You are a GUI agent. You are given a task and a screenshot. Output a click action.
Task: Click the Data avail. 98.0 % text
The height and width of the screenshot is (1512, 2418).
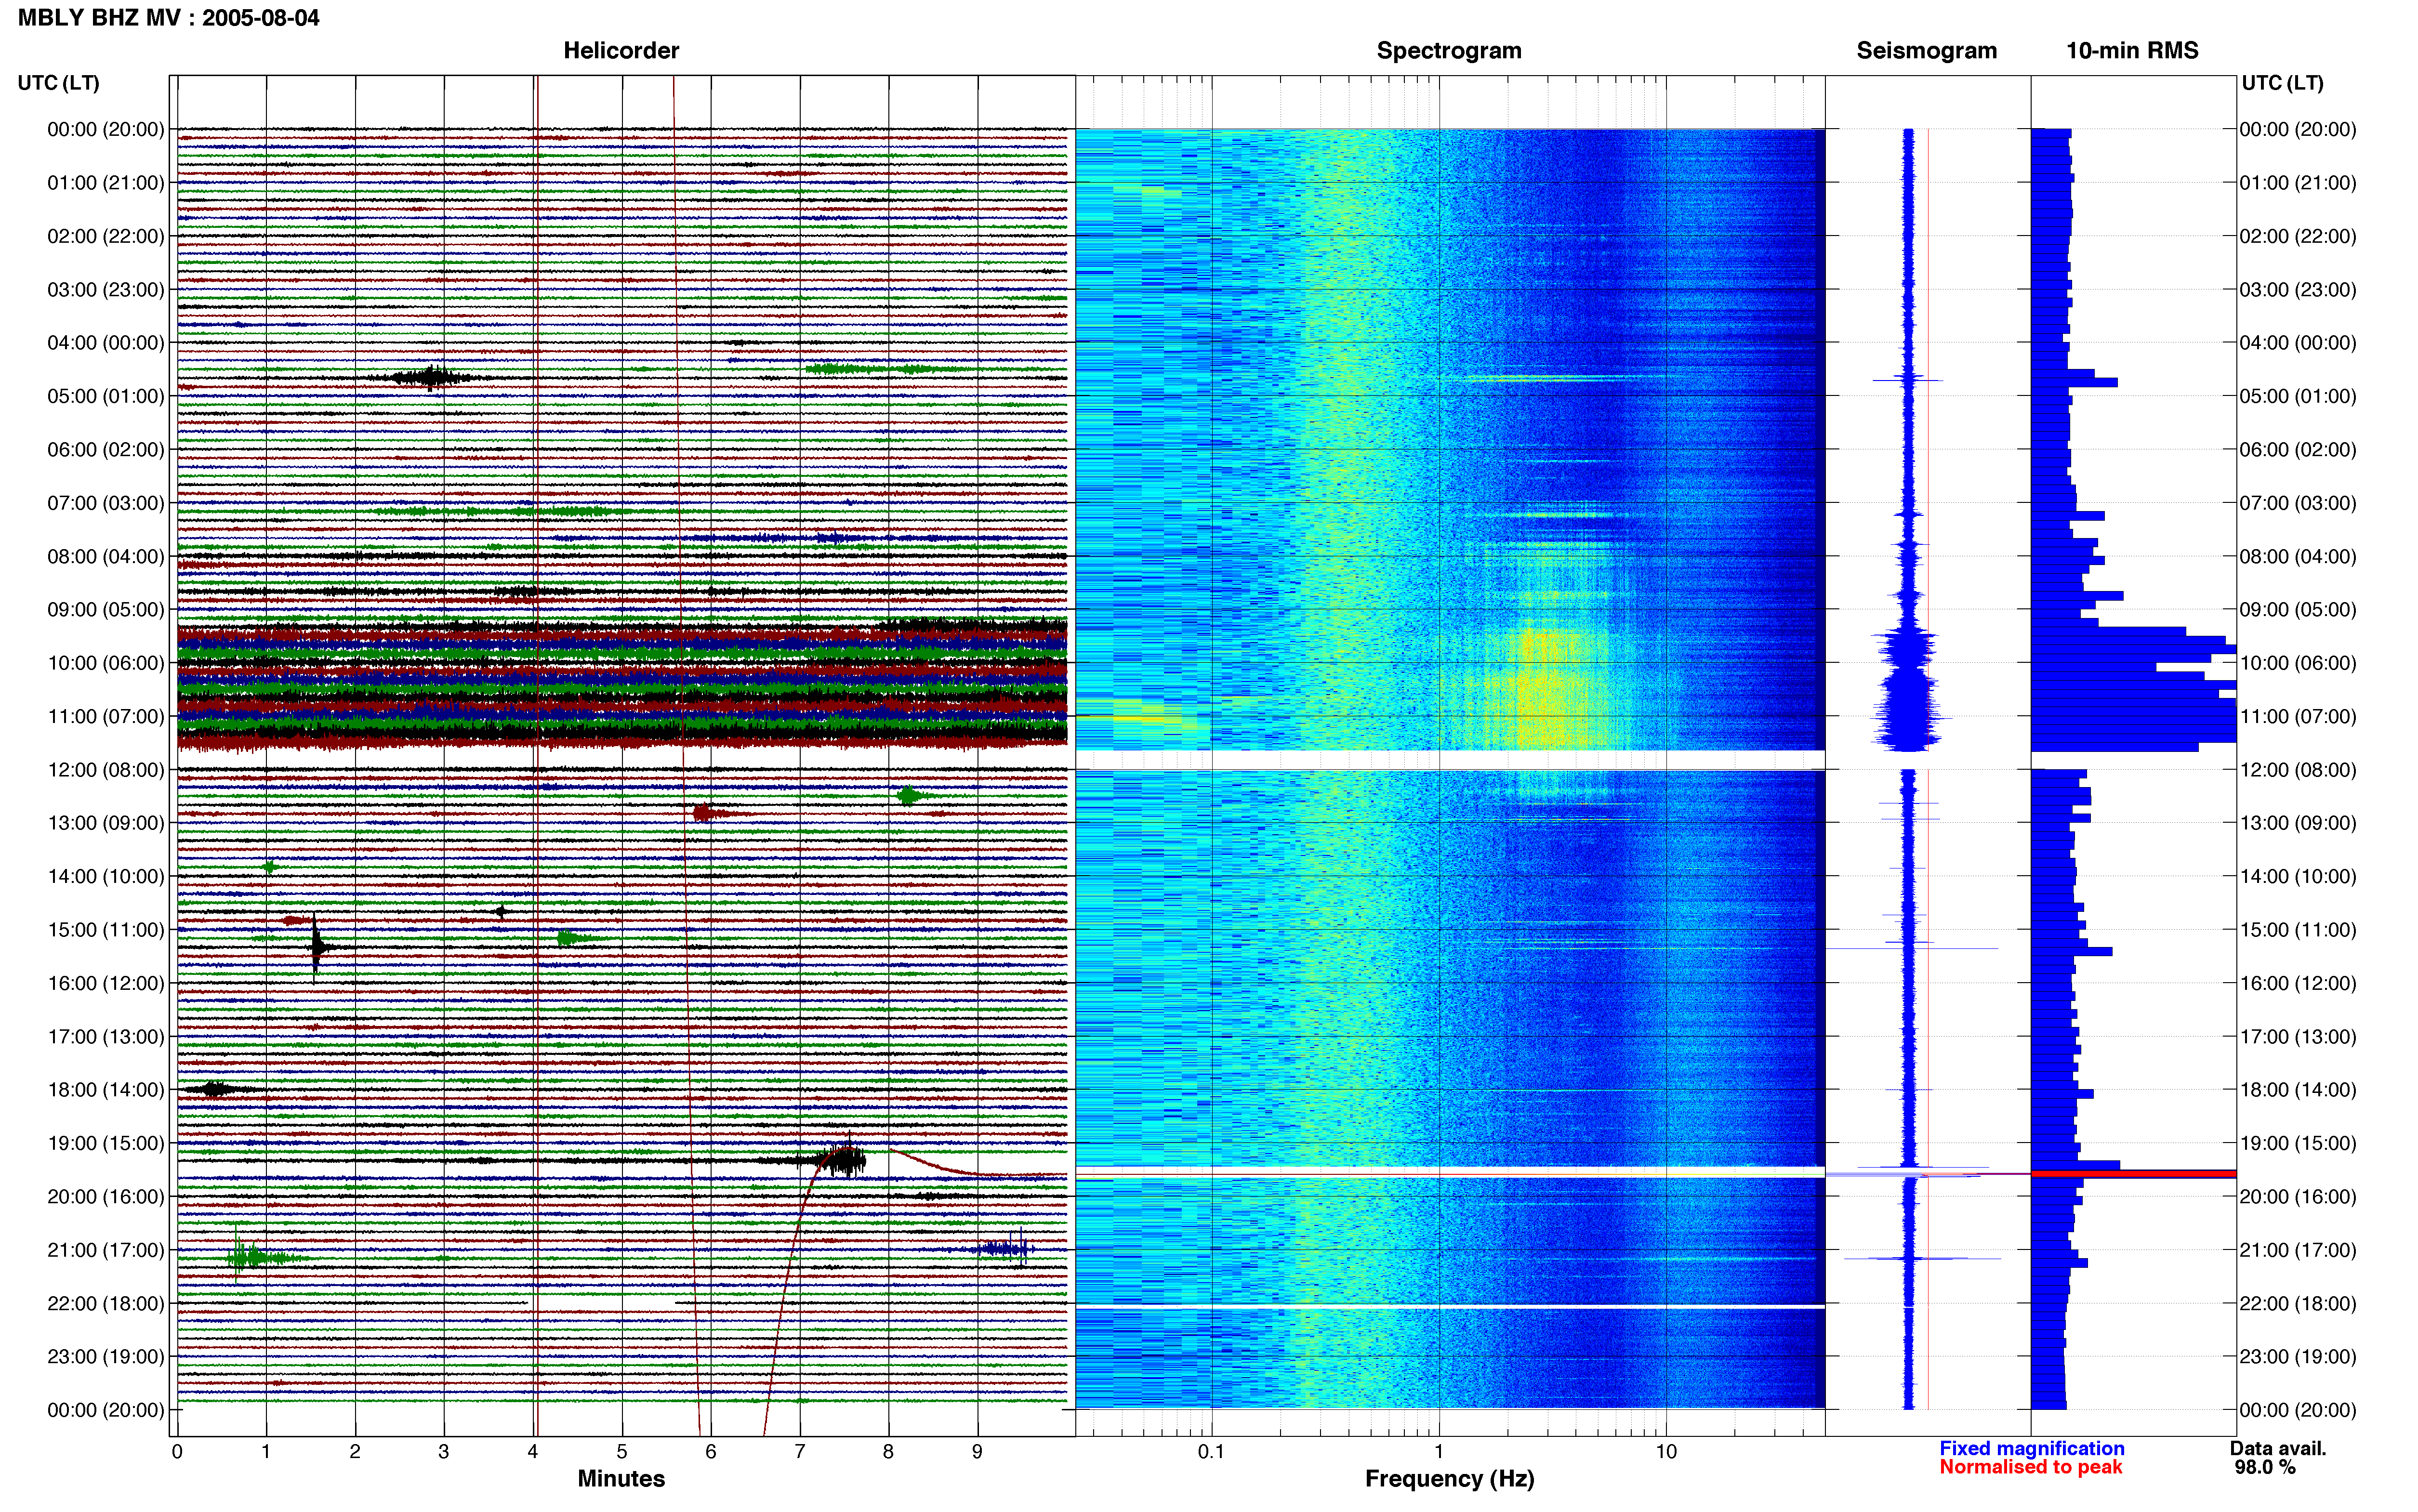pos(2278,1458)
